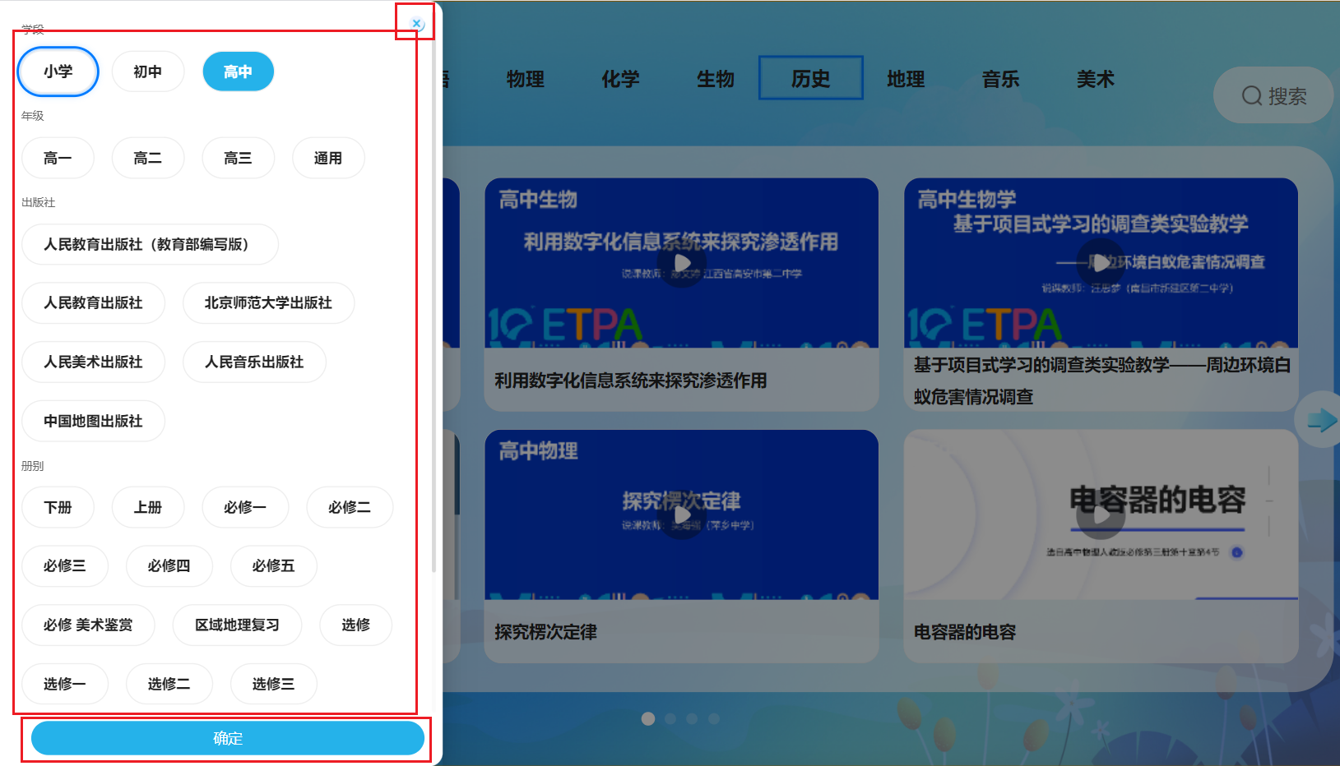This screenshot has height=766, width=1340.
Task: Pick the 选修二 volume
Action: click(169, 684)
